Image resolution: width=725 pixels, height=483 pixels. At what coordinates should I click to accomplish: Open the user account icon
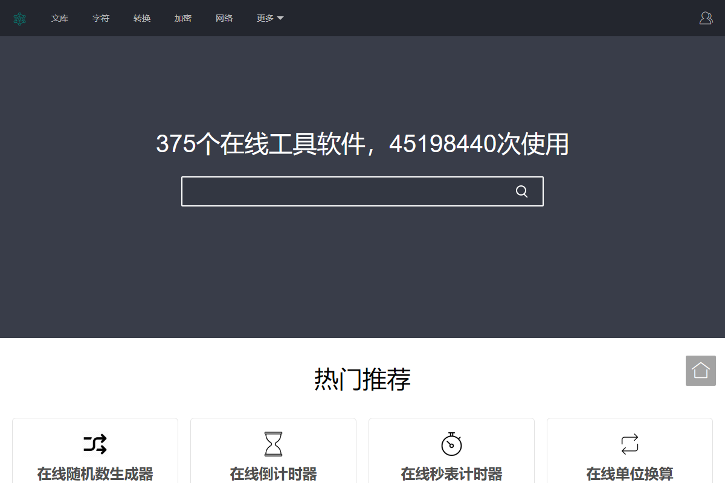tap(705, 18)
